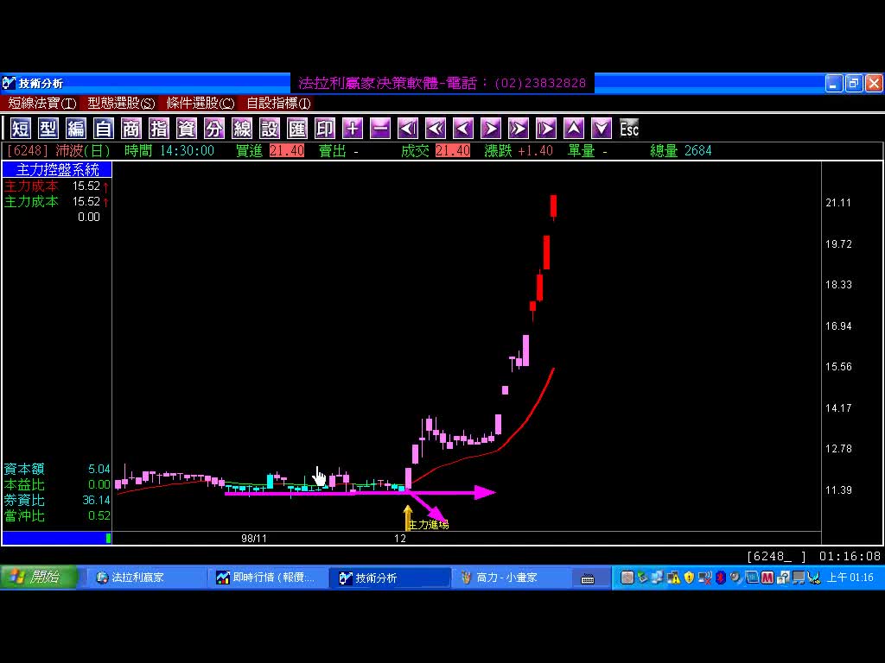Click the 設 settings toolbar icon
Screen dimensions: 885x663
(x=270, y=129)
